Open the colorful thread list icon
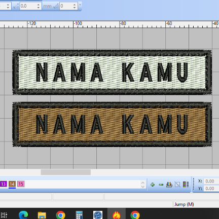 (186, 185)
